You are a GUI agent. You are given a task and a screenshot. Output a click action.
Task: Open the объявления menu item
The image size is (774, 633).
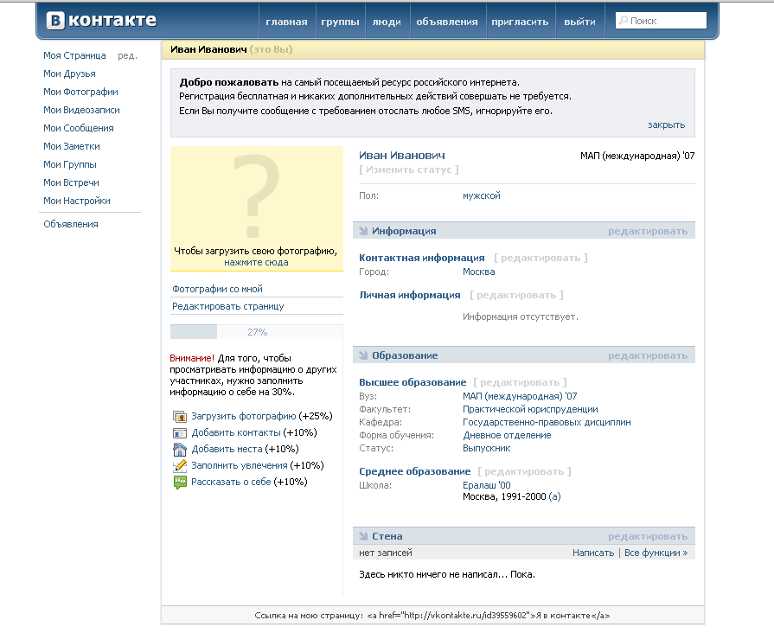[447, 22]
